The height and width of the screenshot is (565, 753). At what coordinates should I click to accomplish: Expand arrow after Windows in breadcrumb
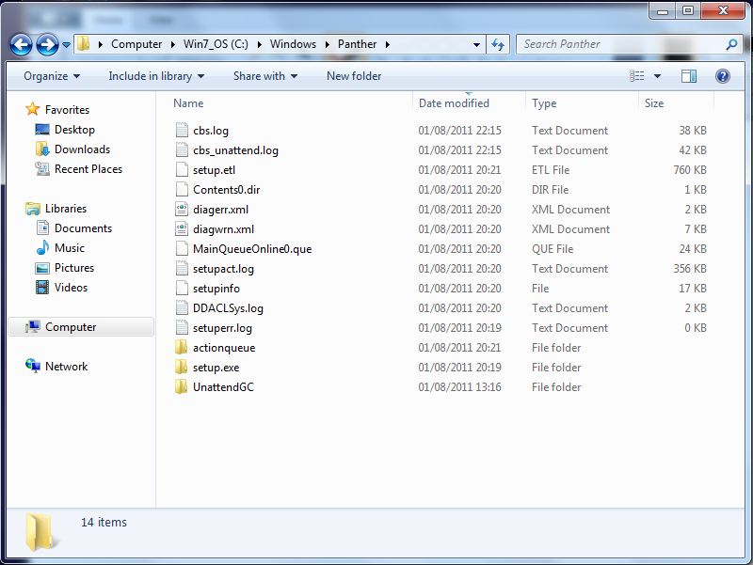coord(327,44)
